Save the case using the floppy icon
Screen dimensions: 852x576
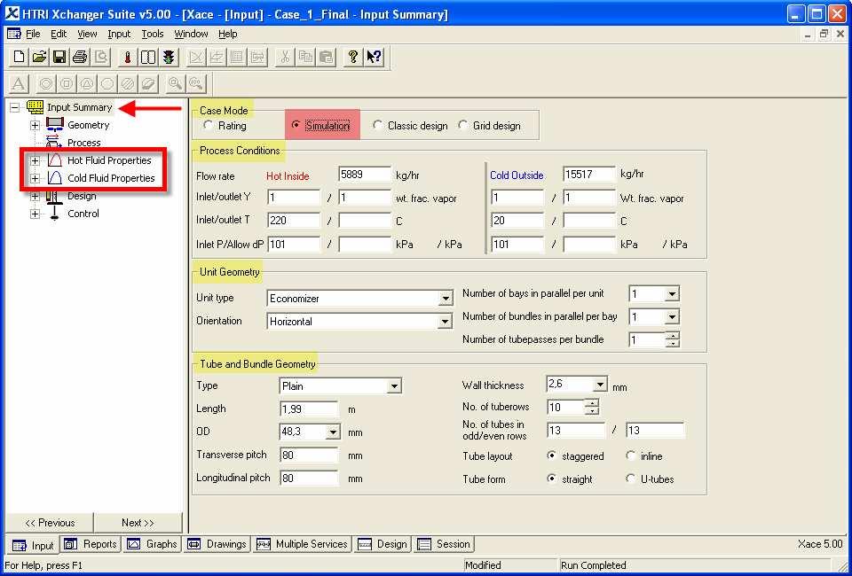point(59,57)
